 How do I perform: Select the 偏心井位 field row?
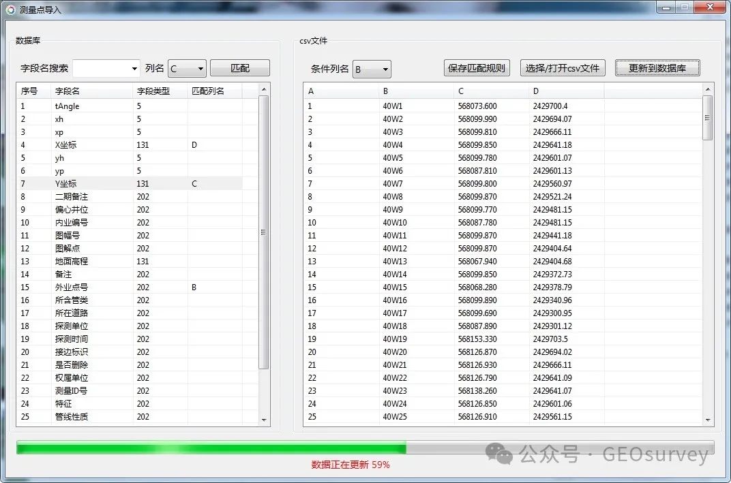coord(130,210)
